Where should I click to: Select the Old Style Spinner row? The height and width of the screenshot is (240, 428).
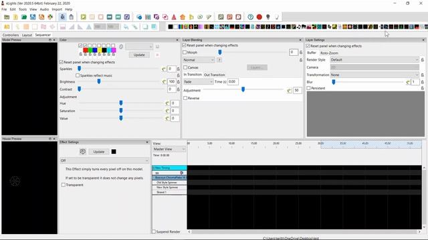pyautogui.click(x=169, y=183)
